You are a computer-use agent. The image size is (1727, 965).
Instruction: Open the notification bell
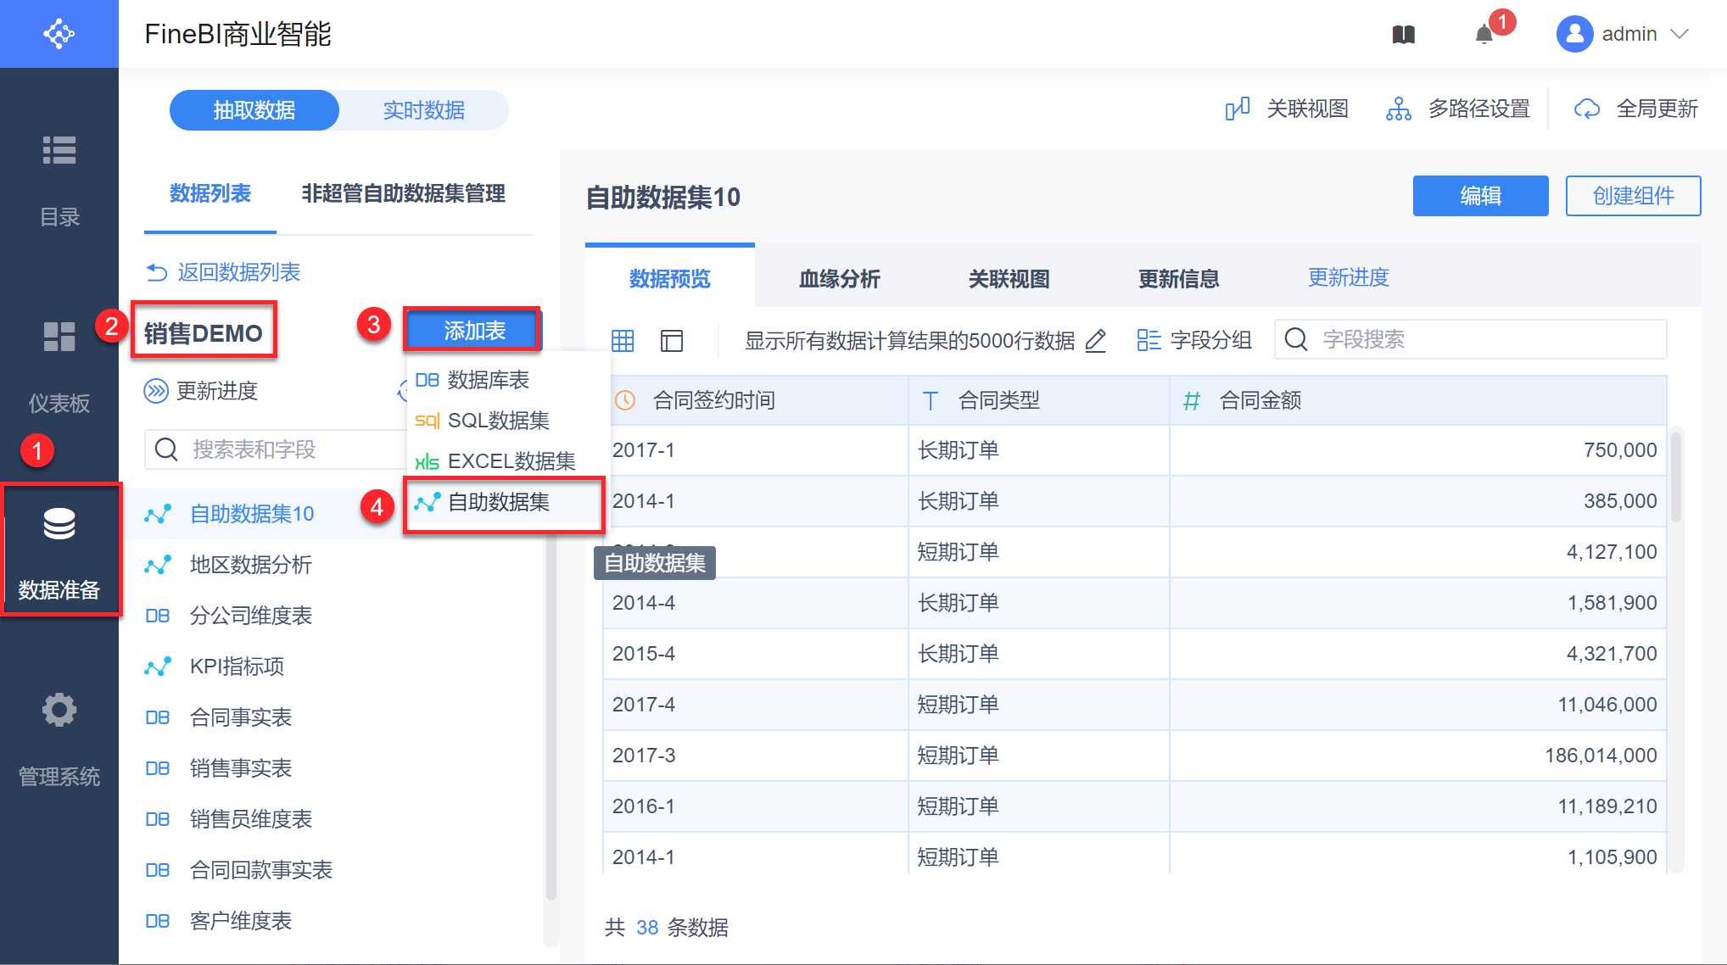[x=1484, y=35]
